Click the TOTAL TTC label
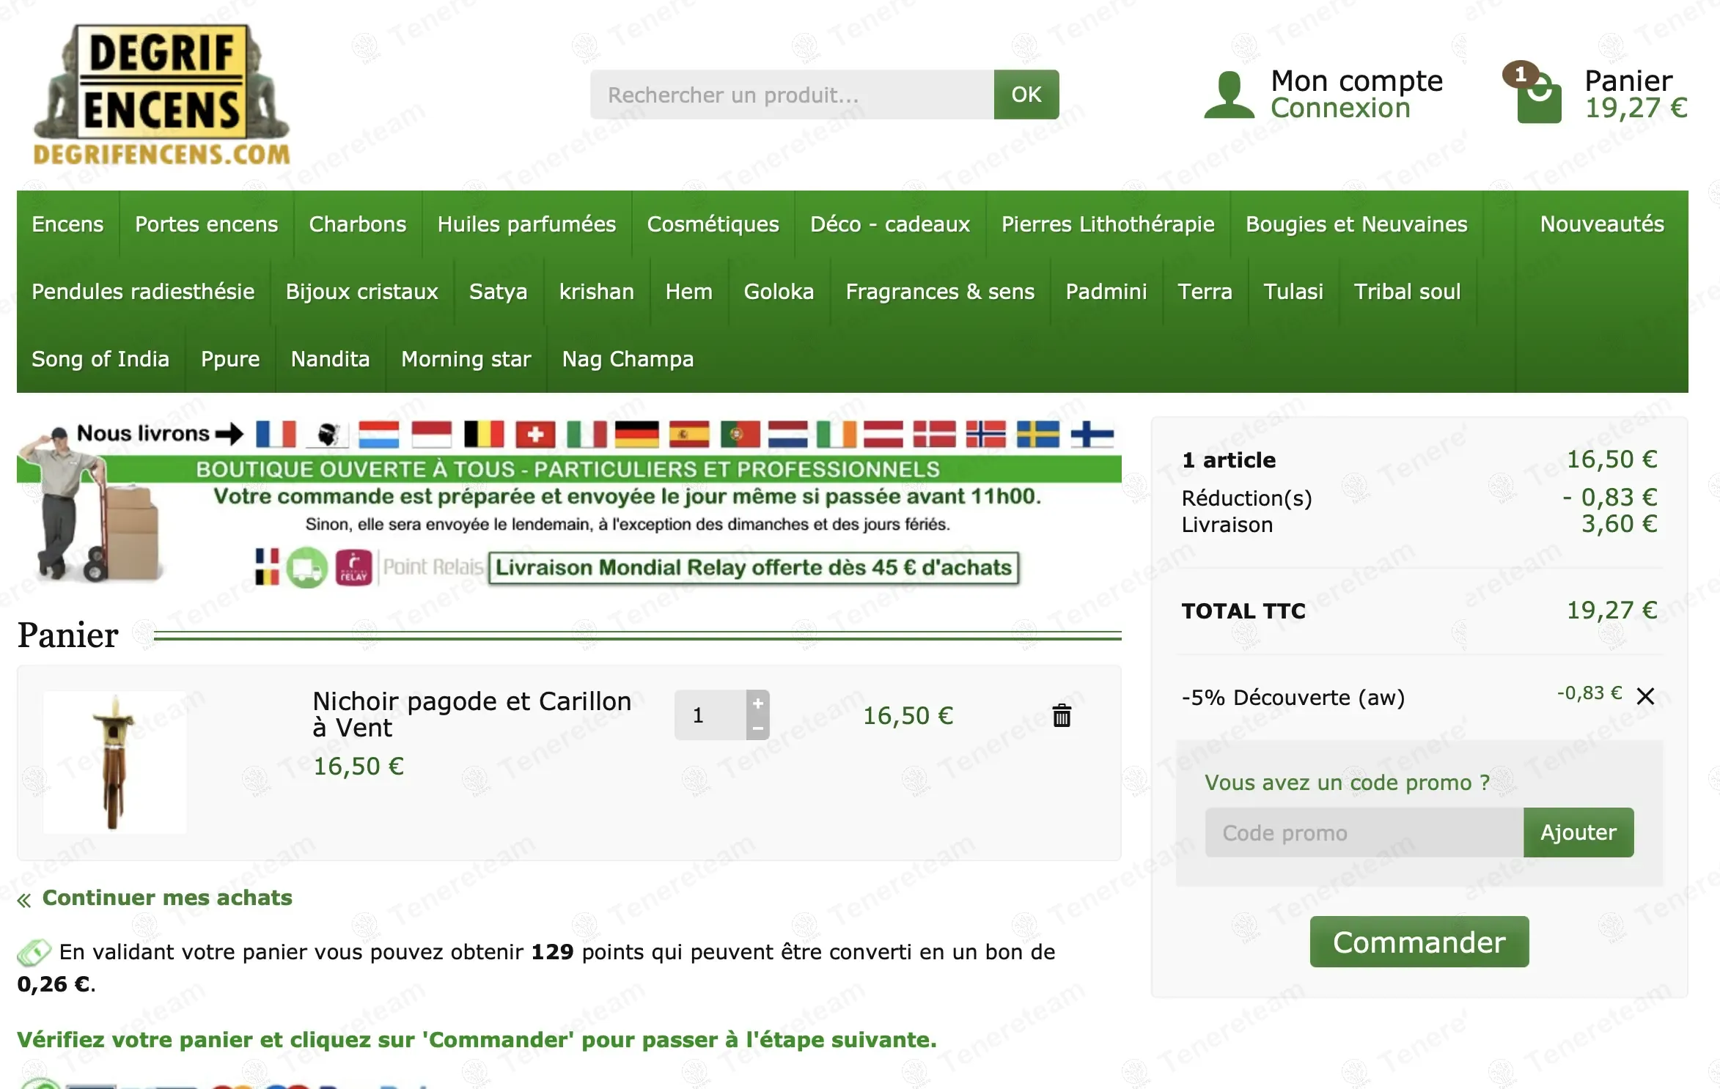The width and height of the screenshot is (1720, 1089). 1243,611
